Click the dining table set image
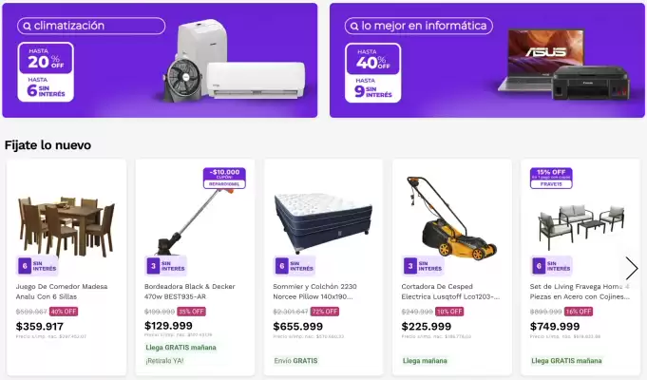Image resolution: width=647 pixels, height=380 pixels. pyautogui.click(x=66, y=225)
